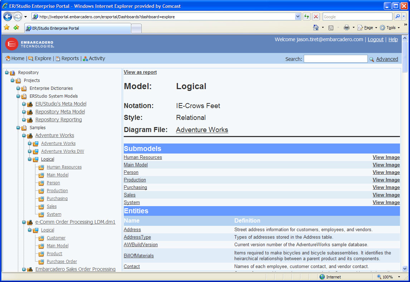Click the portal Search input field
The height and width of the screenshot is (282, 410).
coord(336,59)
